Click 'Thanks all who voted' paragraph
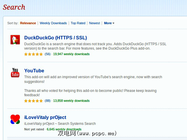 tap(90, 93)
